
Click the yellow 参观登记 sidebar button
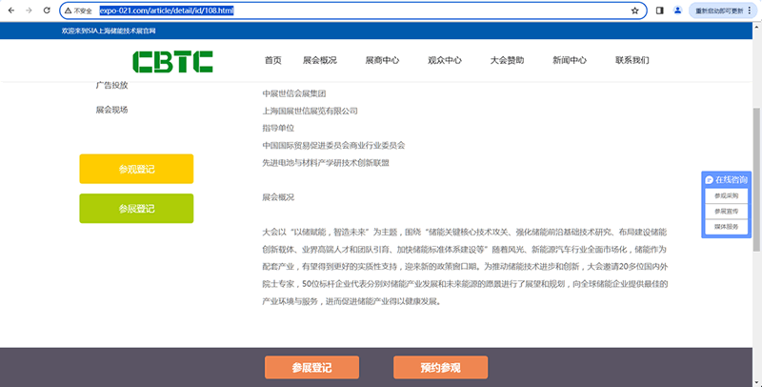(x=136, y=169)
